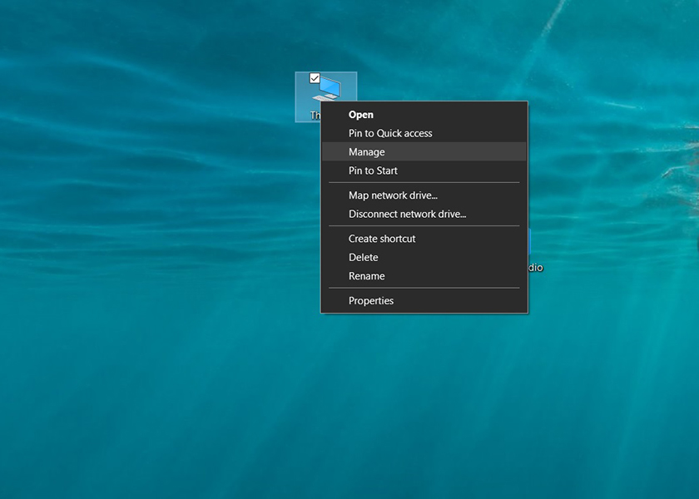Select Create shortcut menu entry
699x499 pixels.
382,239
